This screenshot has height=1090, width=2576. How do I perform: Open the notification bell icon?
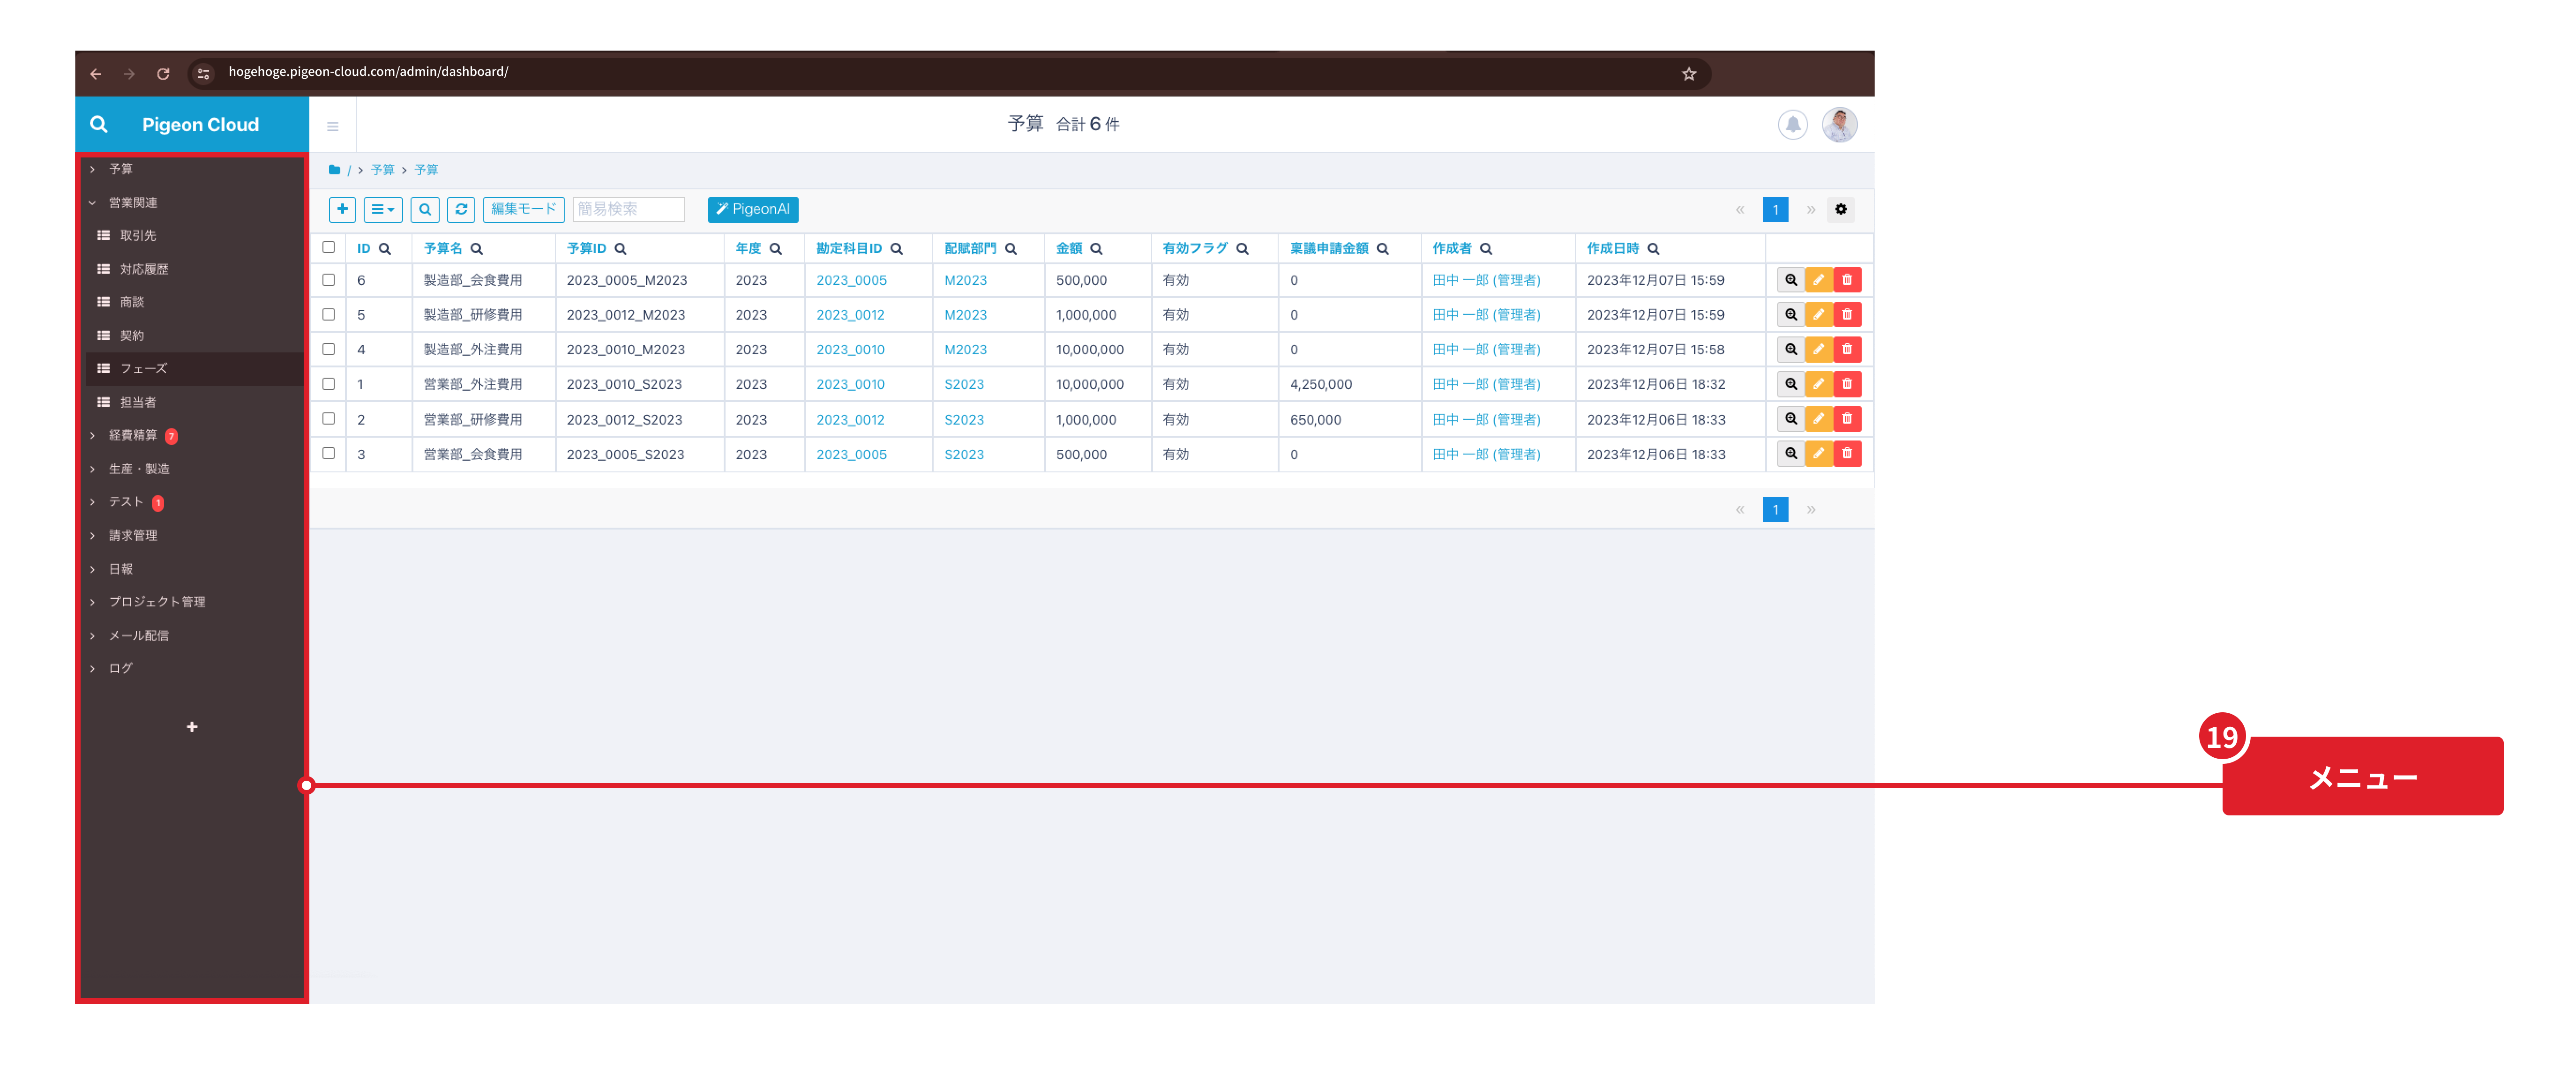click(x=1792, y=125)
